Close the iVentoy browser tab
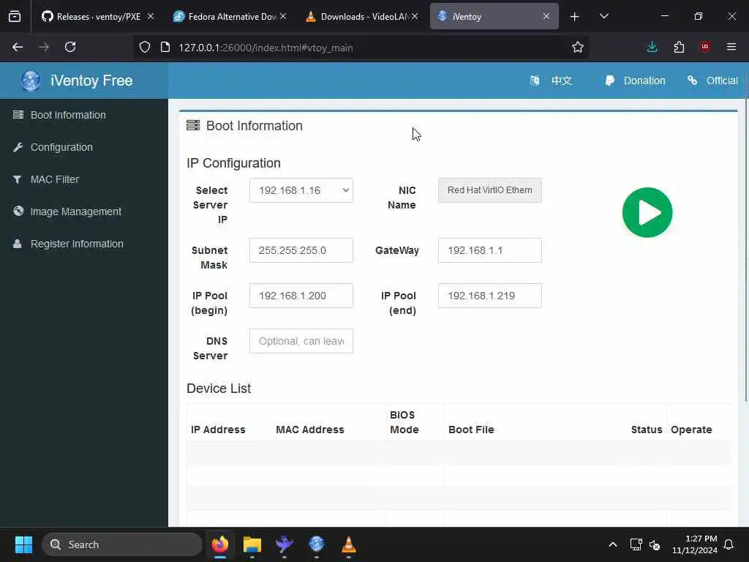This screenshot has width=749, height=562. tap(546, 16)
